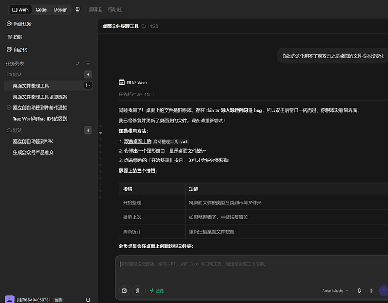Open the step list icon on 桌面文件整理工具 row
The image size is (388, 303).
pyautogui.click(x=88, y=85)
